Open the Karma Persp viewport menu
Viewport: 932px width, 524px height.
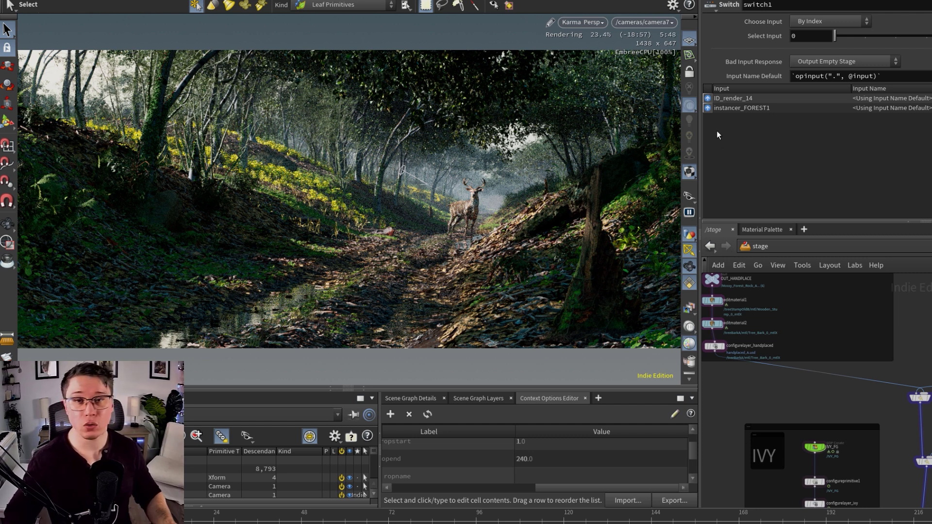582,22
